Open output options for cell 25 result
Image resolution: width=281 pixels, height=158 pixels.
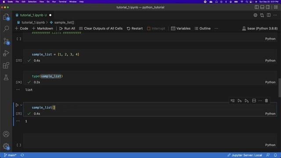pyautogui.click(x=18, y=121)
